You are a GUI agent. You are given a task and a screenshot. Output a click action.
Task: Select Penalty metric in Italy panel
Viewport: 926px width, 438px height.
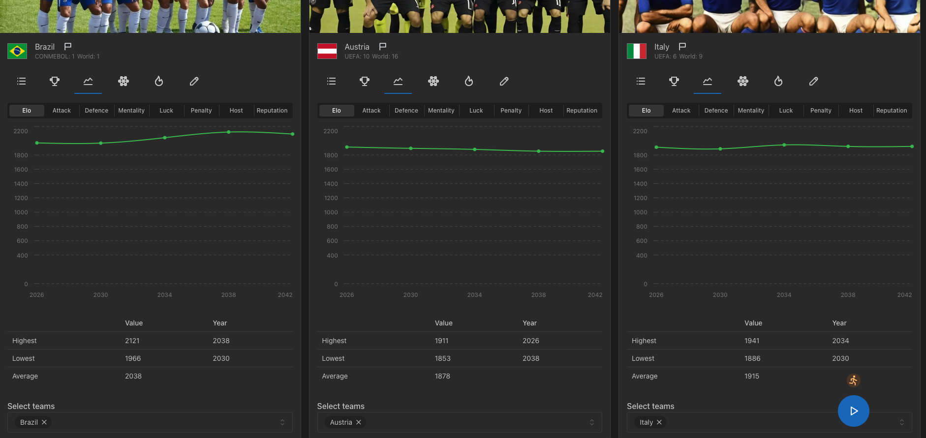point(821,111)
